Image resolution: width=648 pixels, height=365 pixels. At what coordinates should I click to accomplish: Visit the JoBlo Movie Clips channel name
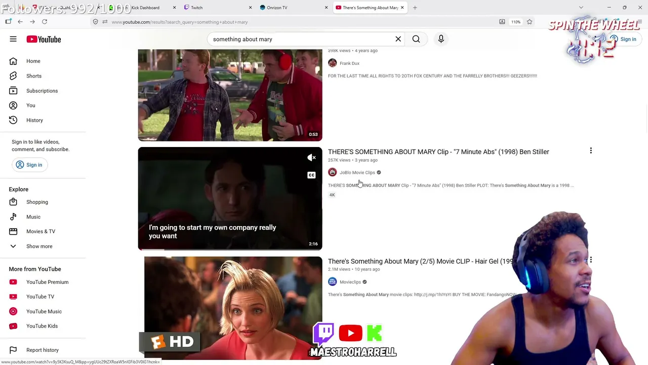(x=357, y=172)
